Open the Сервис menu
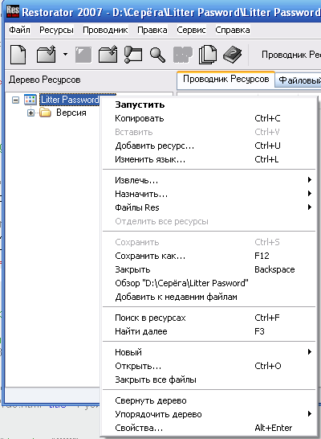 click(x=191, y=30)
